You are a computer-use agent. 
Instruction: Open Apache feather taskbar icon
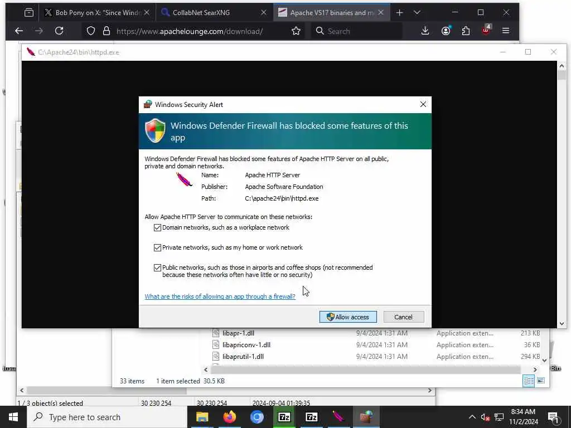338,417
